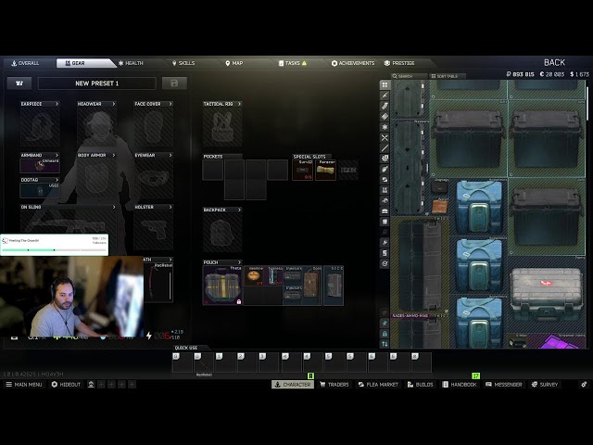Select the SICC case in Pouch
The image size is (593, 445).
coord(334,286)
